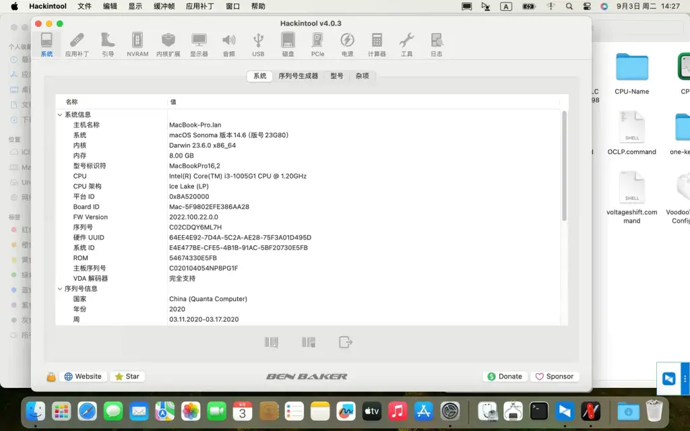Click the 名称 column header

click(71, 102)
